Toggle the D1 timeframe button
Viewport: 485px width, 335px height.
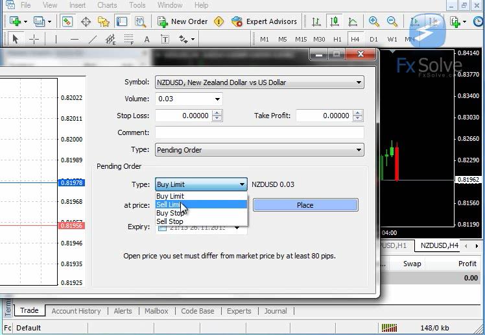pos(373,39)
